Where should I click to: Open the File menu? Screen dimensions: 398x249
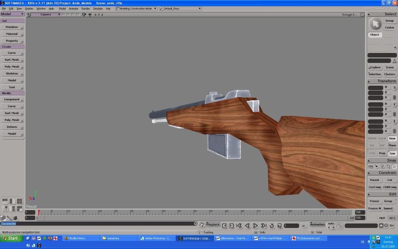(x=4, y=9)
